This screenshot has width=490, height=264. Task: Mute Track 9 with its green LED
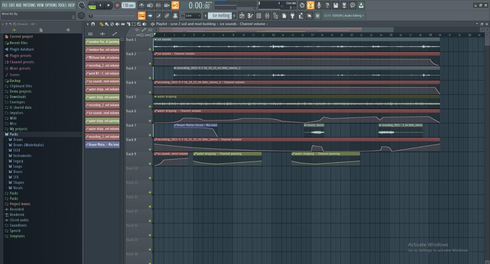150,164
